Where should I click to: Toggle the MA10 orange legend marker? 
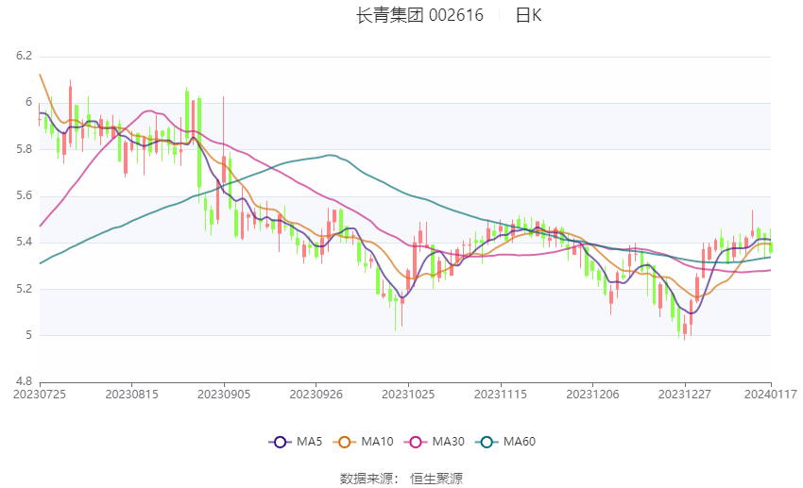click(345, 442)
